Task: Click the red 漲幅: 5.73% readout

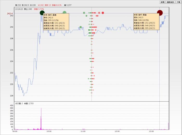Action: point(39,9)
